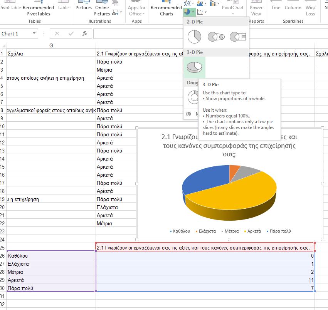328x310 pixels.
Task: Click the Μέτρια legend entry
Action: pos(230,231)
